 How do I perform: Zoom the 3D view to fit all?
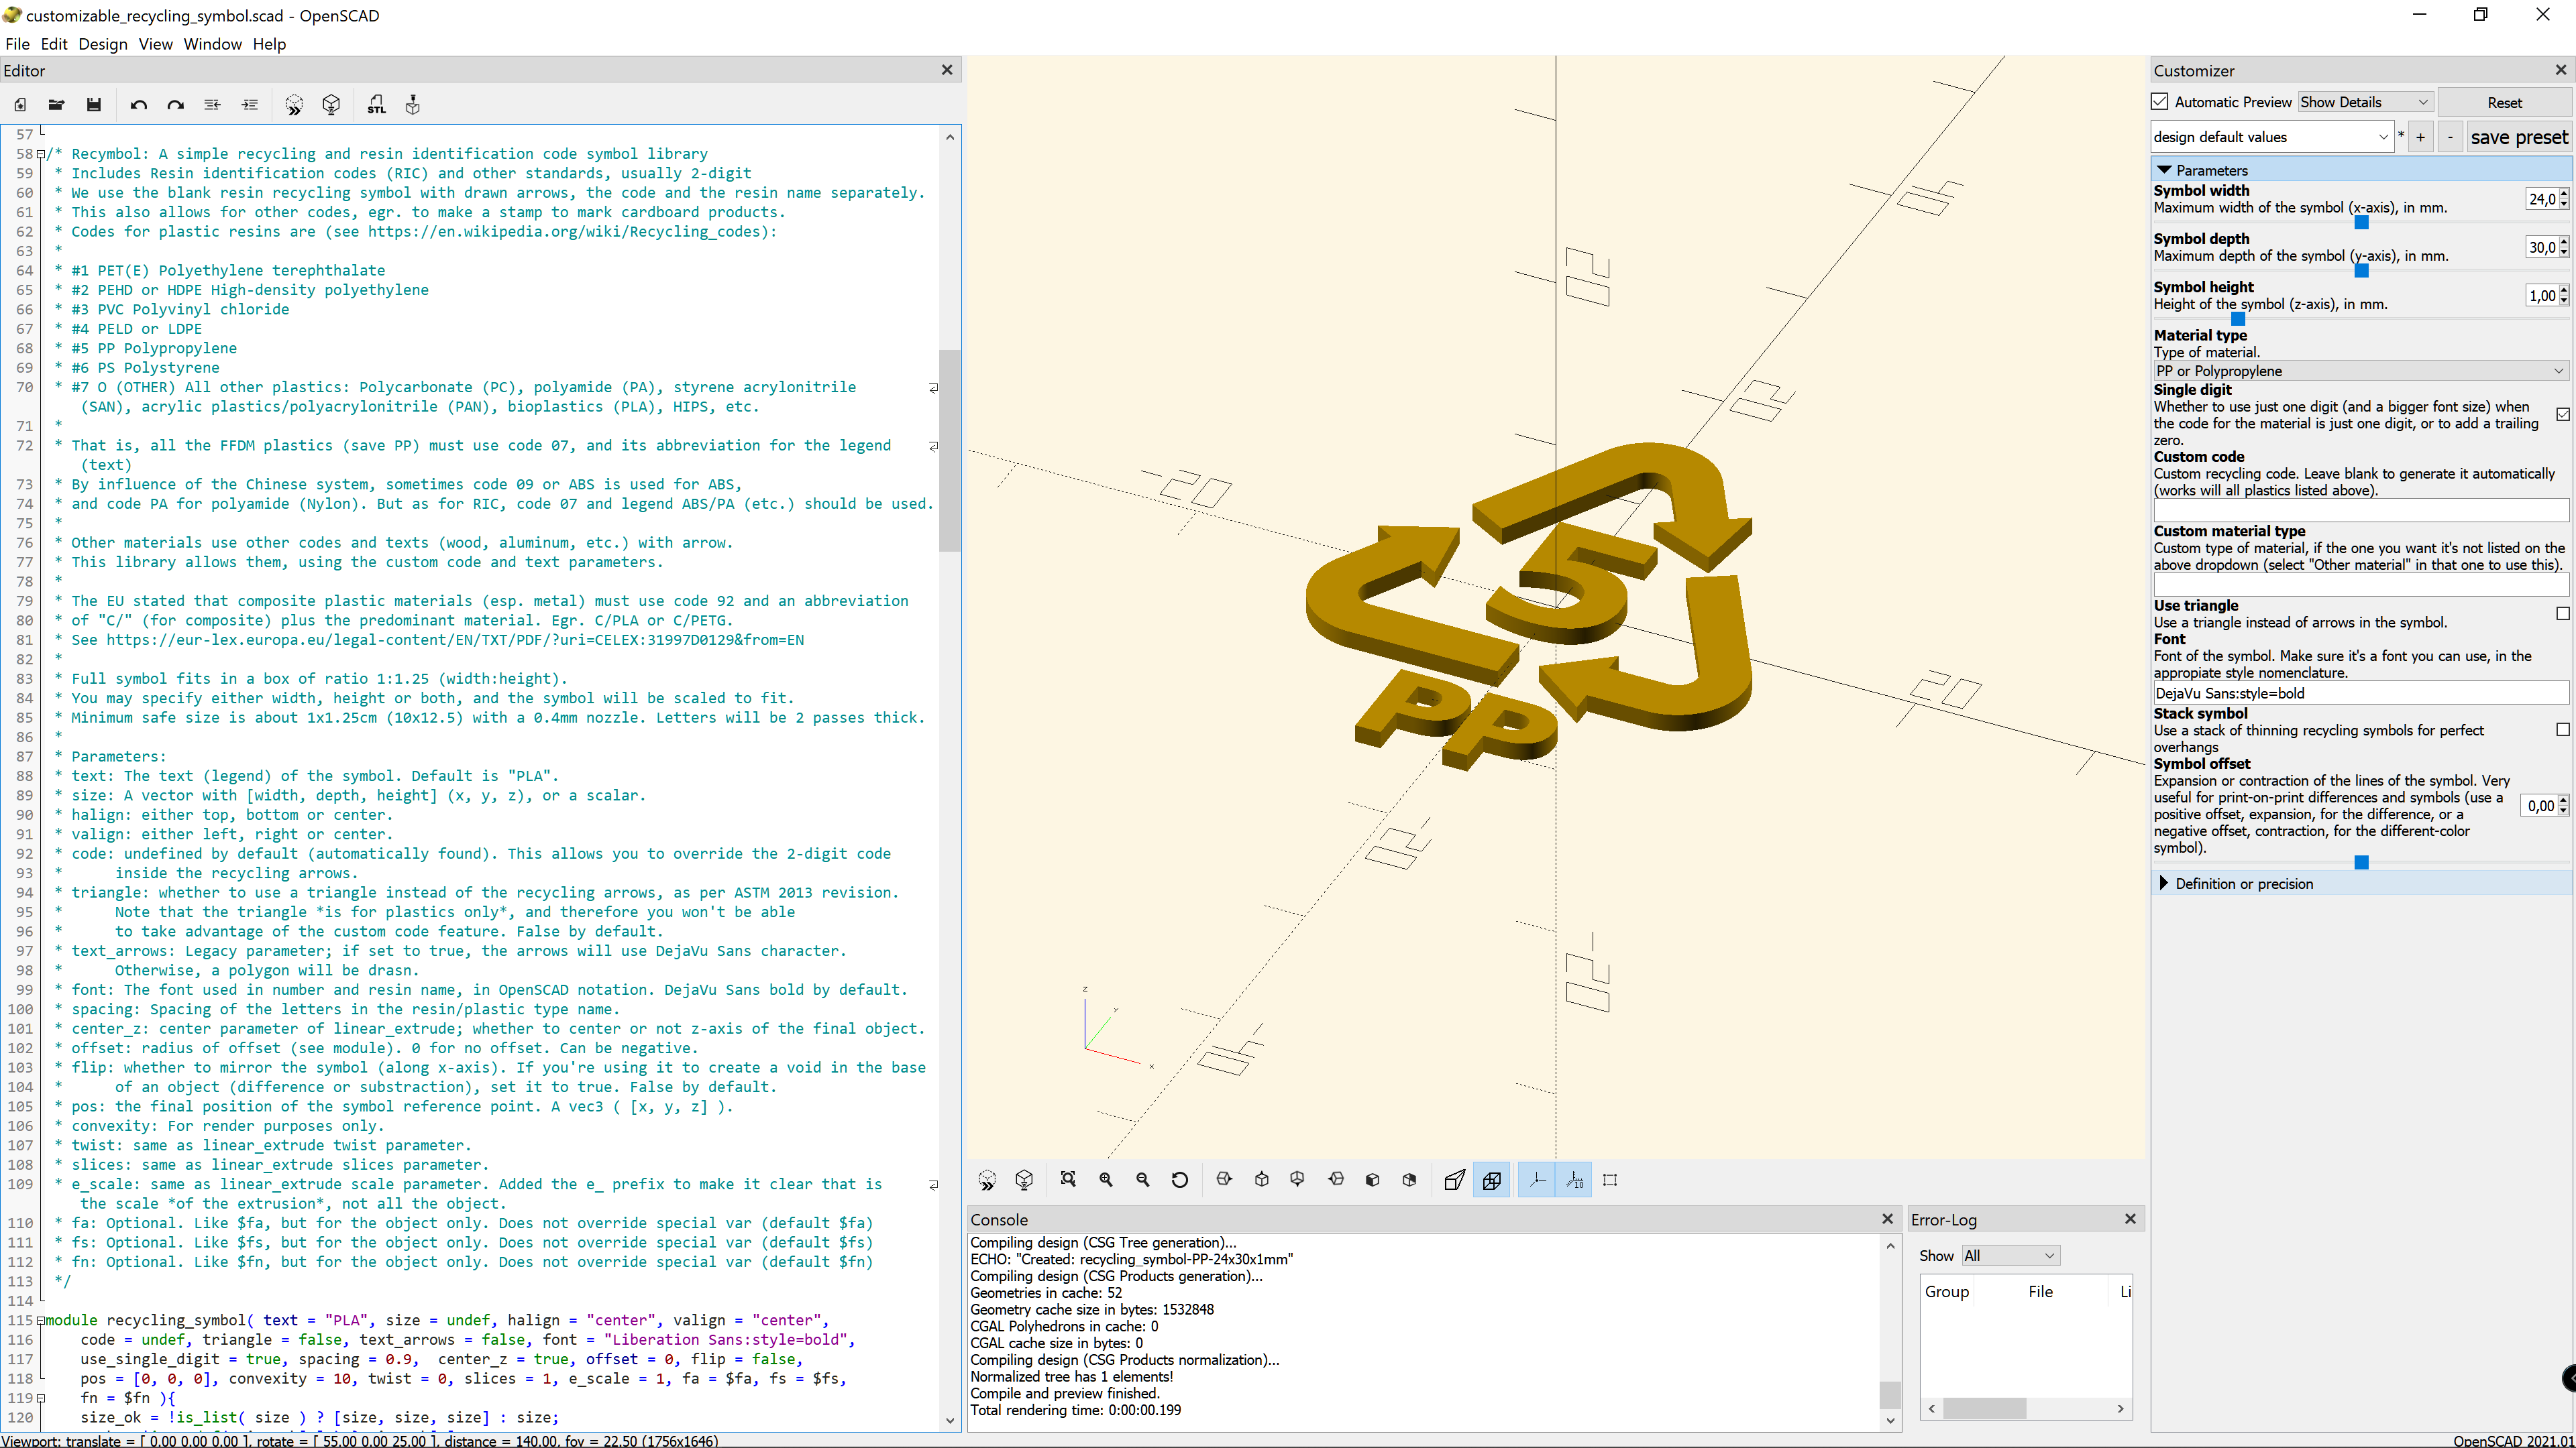pyautogui.click(x=1069, y=1179)
